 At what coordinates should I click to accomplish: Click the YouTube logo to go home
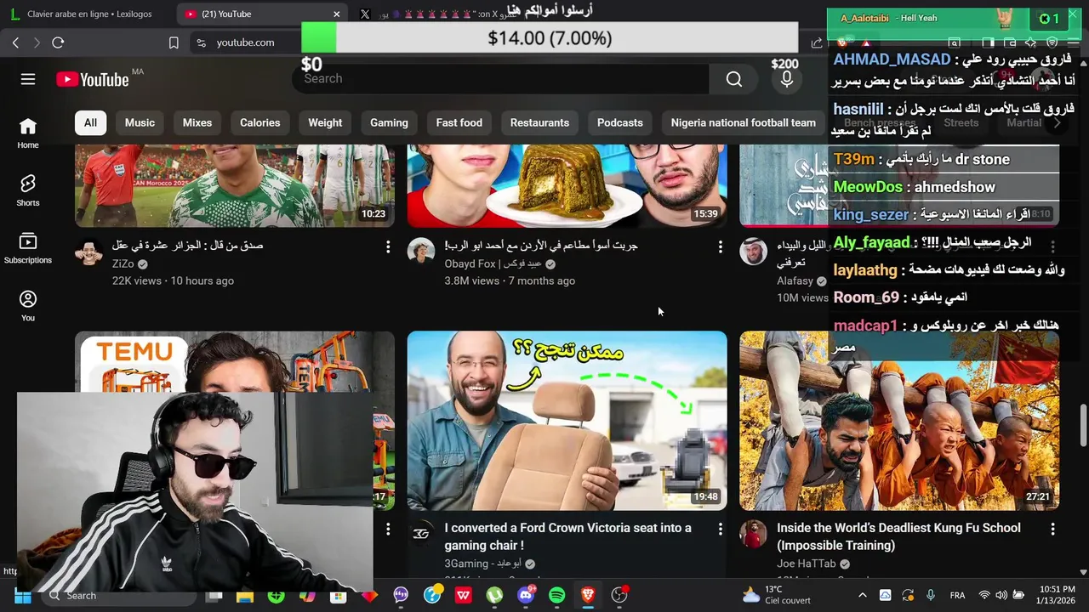pos(93,79)
